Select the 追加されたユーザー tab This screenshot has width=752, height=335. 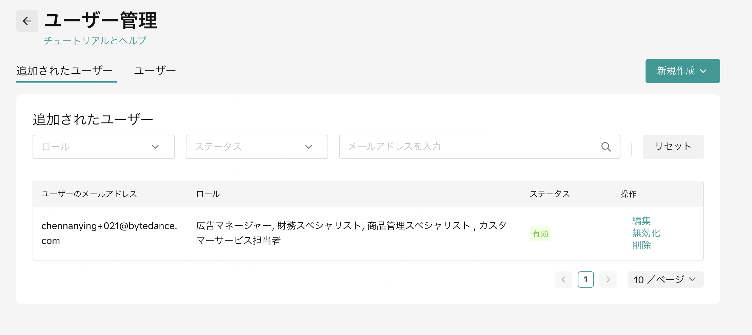(x=65, y=71)
